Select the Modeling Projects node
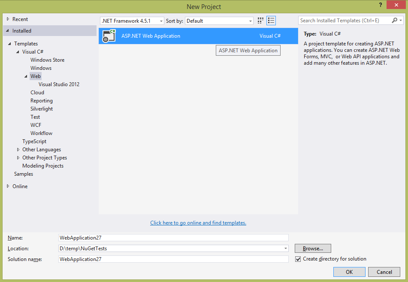 click(43, 166)
